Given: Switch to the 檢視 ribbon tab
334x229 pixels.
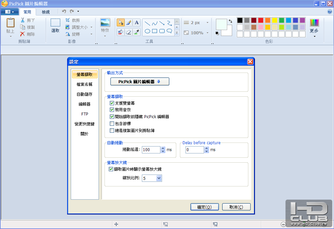Looking at the screenshot, I should (x=46, y=12).
